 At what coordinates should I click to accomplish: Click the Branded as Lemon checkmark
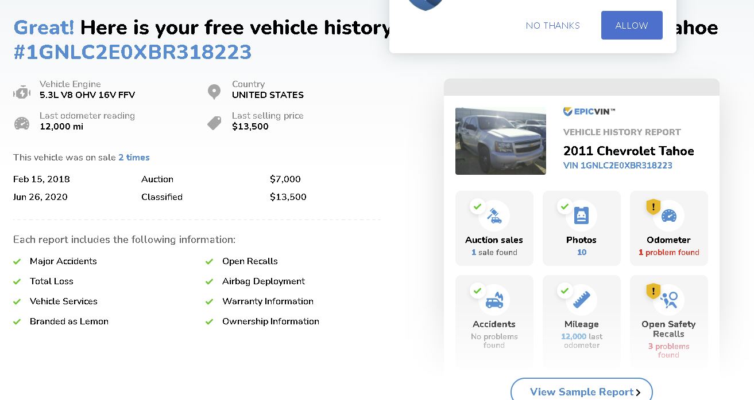point(17,321)
